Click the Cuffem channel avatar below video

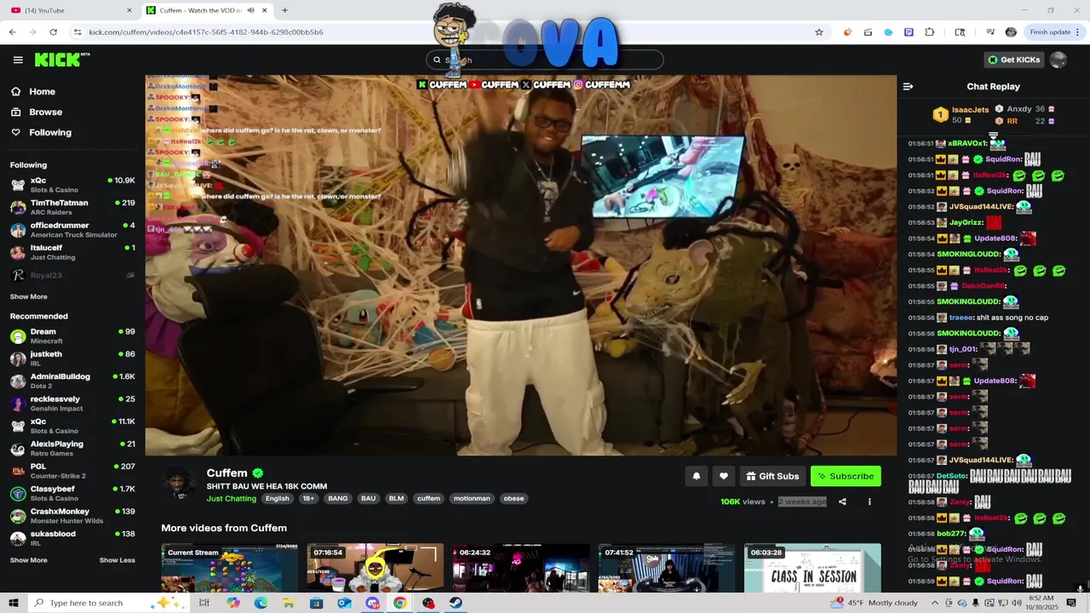click(179, 484)
